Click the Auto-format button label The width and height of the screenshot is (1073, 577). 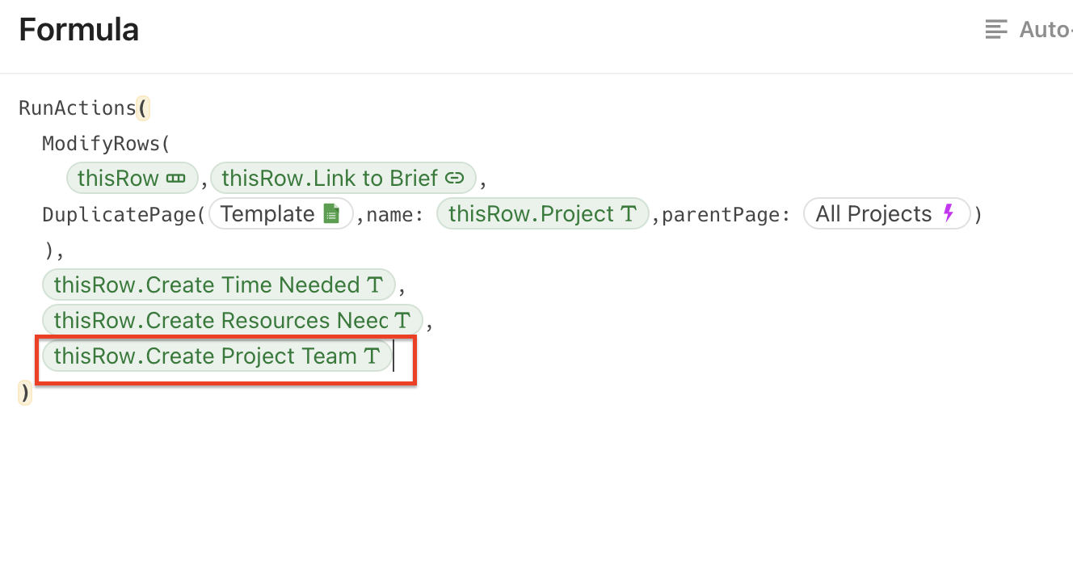(1045, 30)
